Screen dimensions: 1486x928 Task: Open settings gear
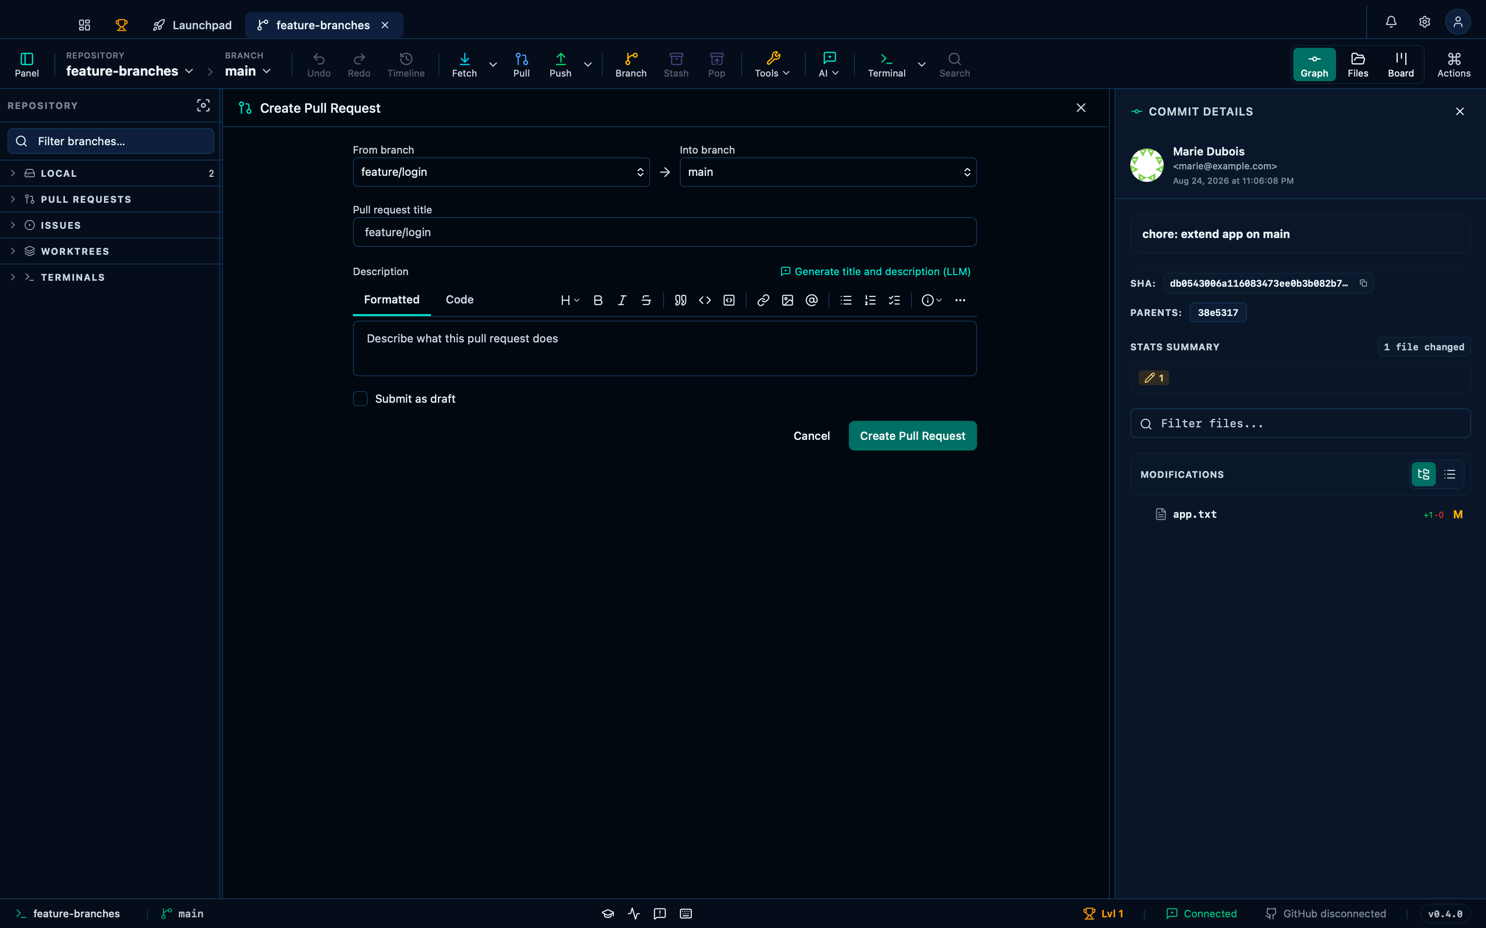pos(1425,22)
